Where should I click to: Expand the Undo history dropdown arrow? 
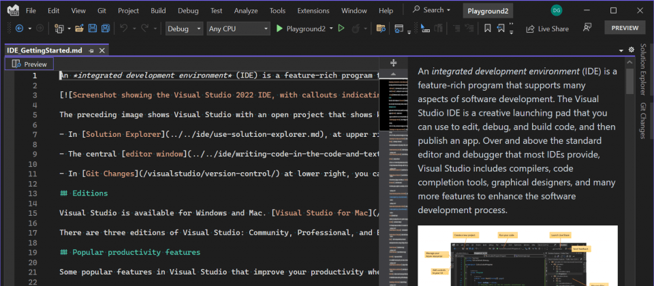tap(134, 29)
